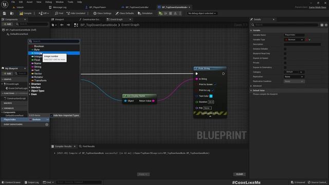329x185 pixels.
Task: Click Print String Text Color swatch
Action: click(211, 96)
